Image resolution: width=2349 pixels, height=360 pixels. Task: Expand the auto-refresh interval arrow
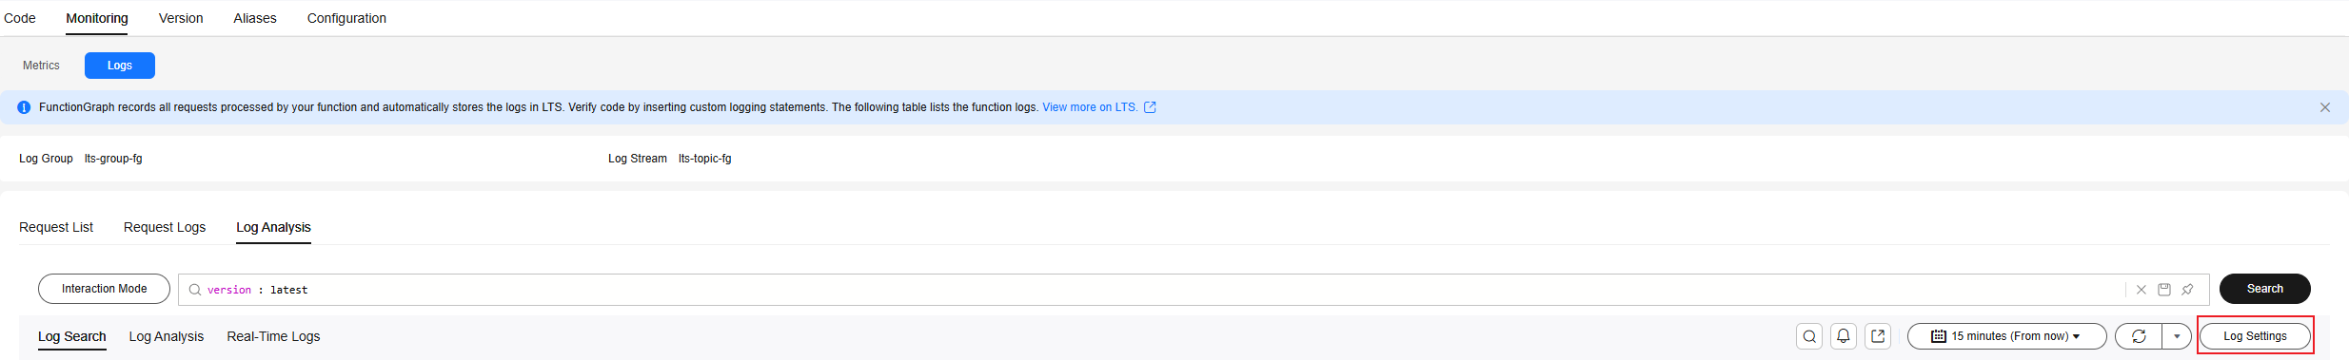[2177, 336]
